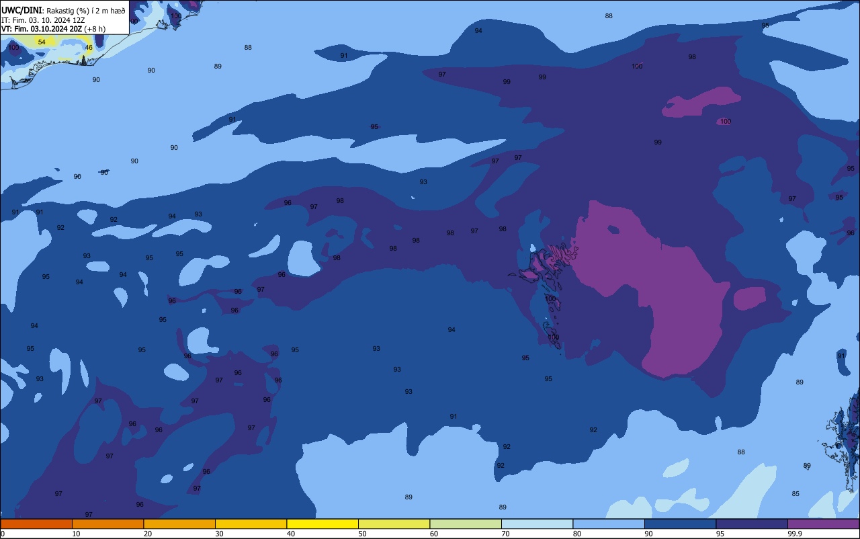Select the medium blue 90–95 legend swatch
This screenshot has width=860, height=539.
[680, 524]
